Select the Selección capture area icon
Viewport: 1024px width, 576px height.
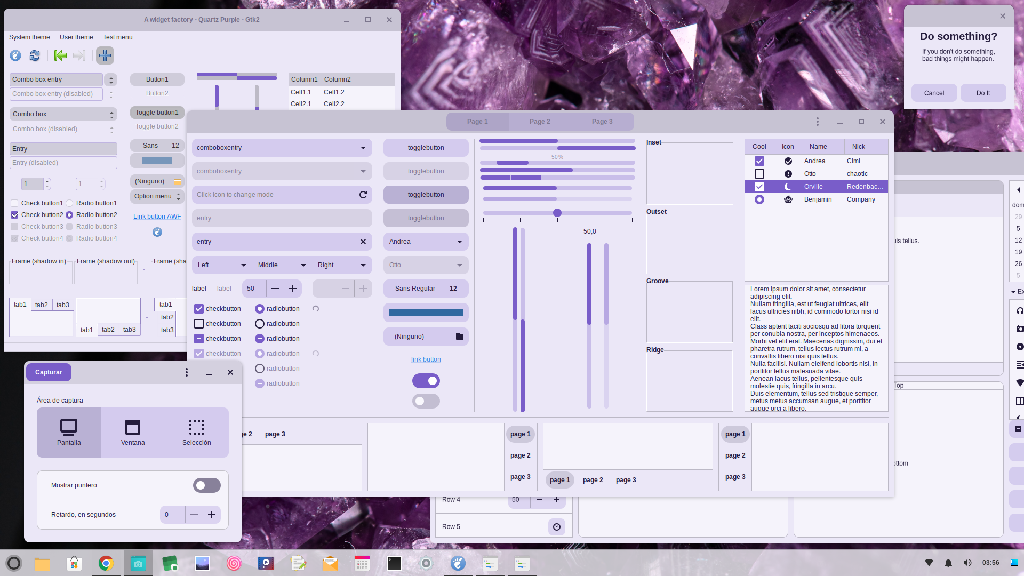(x=197, y=433)
